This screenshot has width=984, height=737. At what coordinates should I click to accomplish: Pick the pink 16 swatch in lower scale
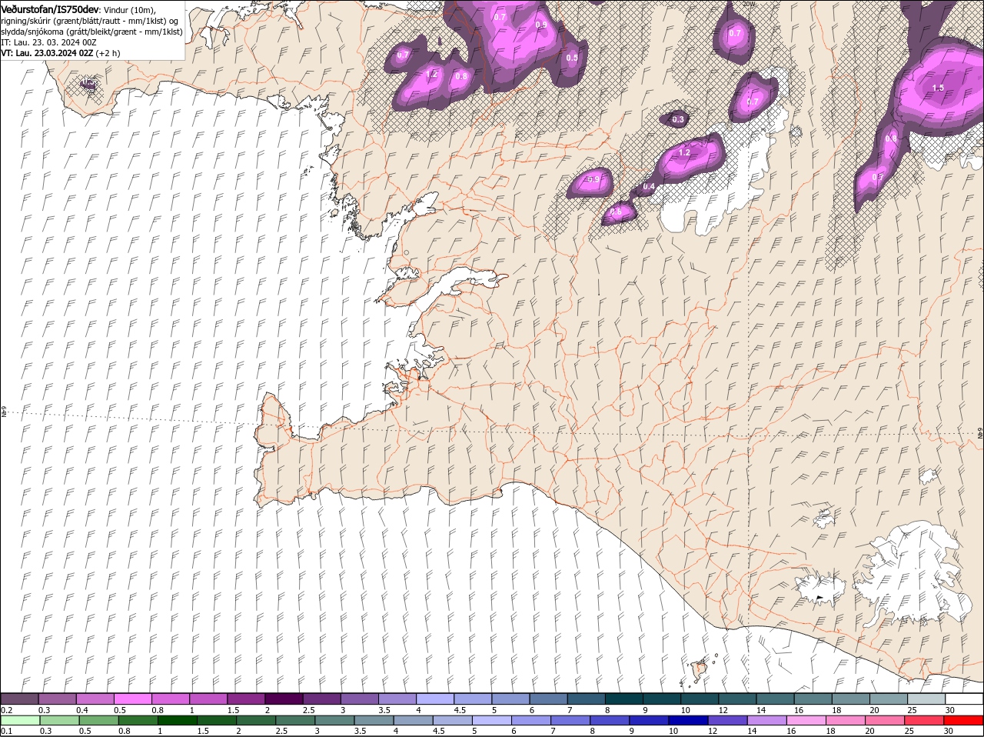click(x=806, y=720)
